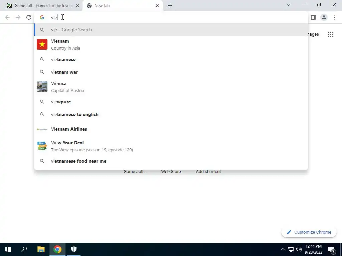This screenshot has height=256, width=342.
Task: Click the Chrome taskbar icon
Action: pyautogui.click(x=57, y=249)
